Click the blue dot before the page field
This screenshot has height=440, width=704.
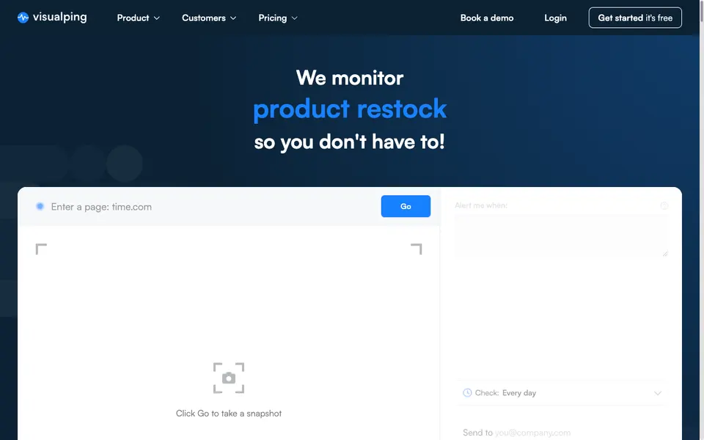click(x=40, y=206)
